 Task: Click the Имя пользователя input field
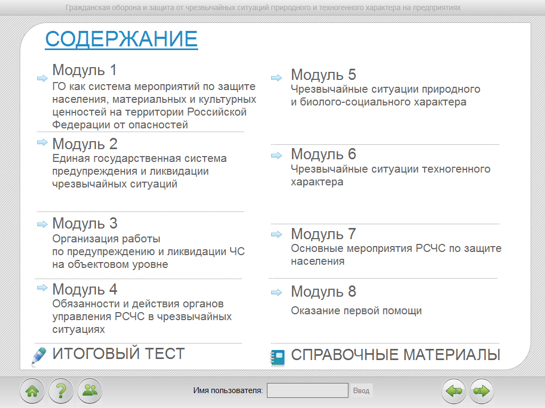[307, 390]
